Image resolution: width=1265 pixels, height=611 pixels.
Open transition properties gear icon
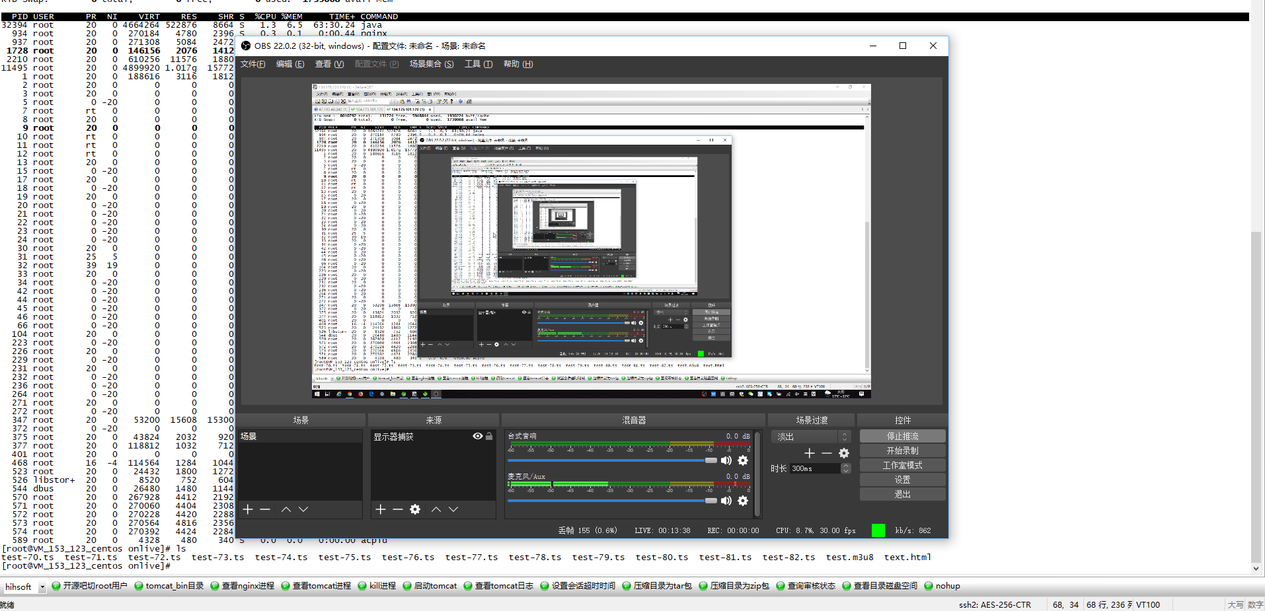tap(844, 453)
